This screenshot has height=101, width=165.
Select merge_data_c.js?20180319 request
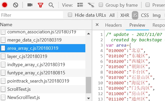point(43,40)
